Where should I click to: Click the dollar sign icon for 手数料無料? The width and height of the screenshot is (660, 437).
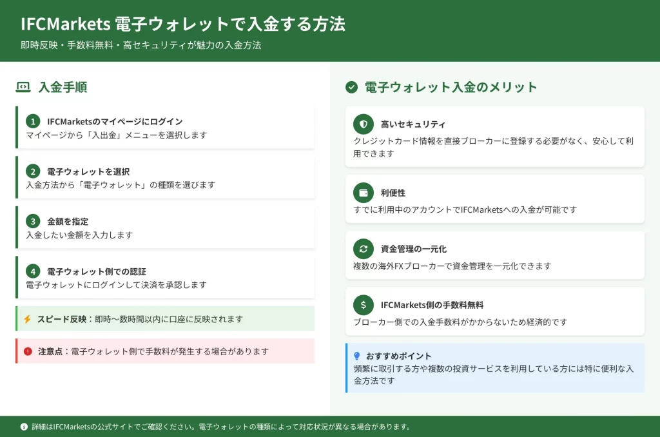[364, 305]
